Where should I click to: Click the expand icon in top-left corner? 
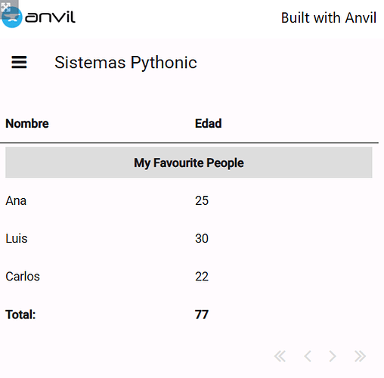point(6,8)
